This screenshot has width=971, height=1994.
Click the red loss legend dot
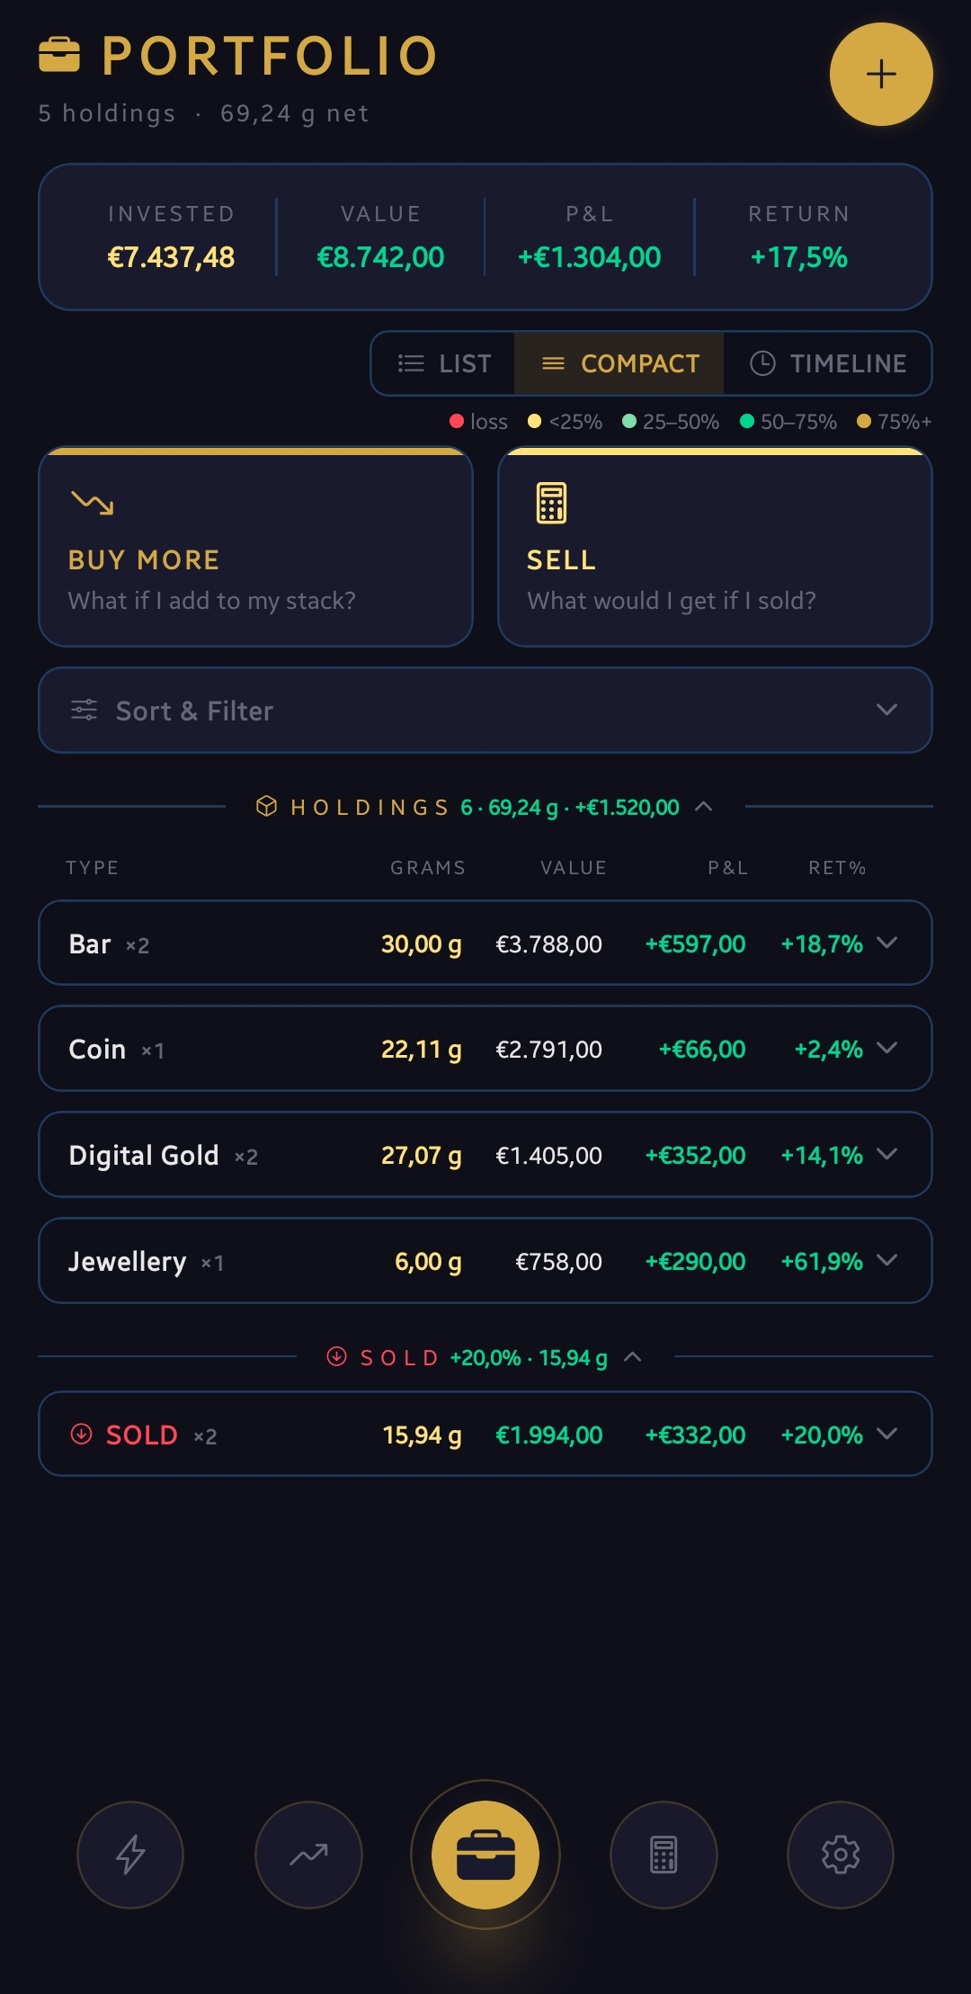(457, 421)
